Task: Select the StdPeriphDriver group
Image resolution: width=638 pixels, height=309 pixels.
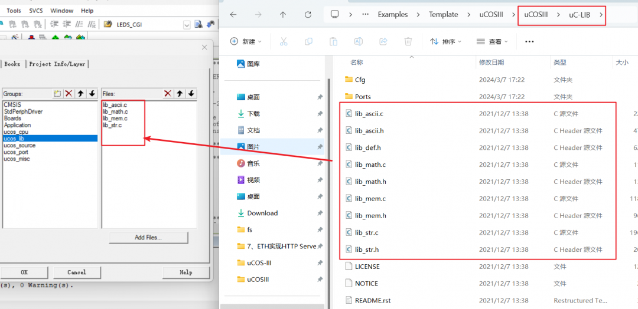Action: (x=23, y=111)
